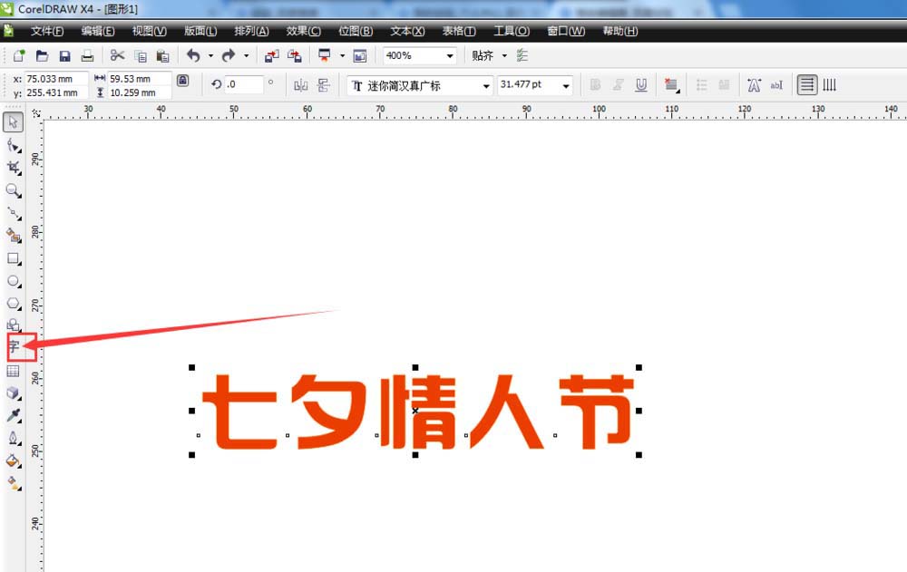The height and width of the screenshot is (572, 907).
Task: Select the Polygon tool
Action: pyautogui.click(x=14, y=304)
